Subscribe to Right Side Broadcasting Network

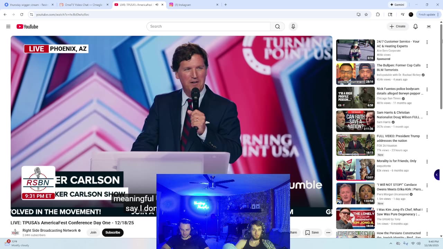tap(112, 232)
